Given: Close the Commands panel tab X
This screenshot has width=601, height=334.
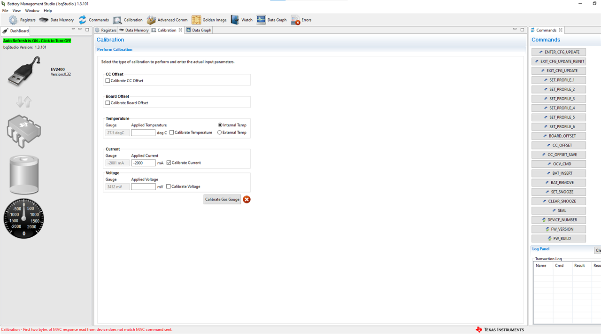Looking at the screenshot, I should [x=561, y=30].
